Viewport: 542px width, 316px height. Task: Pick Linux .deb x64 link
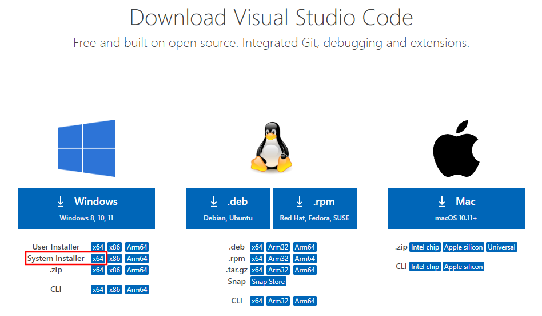(257, 247)
